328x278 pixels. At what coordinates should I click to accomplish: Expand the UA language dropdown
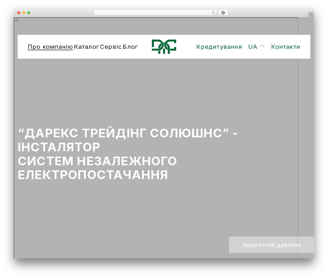coord(256,47)
